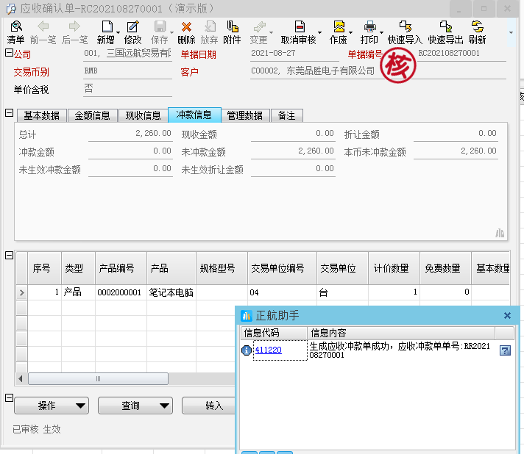Click the 刷新 refresh toolbar icon
The height and width of the screenshot is (454, 524).
point(477,33)
